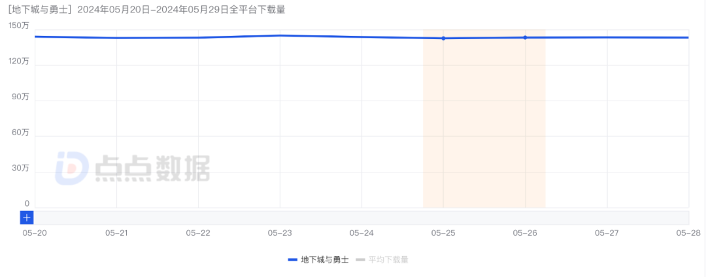The width and height of the screenshot is (706, 277).
Task: Select the 05-28 x-axis date label
Action: [688, 233]
